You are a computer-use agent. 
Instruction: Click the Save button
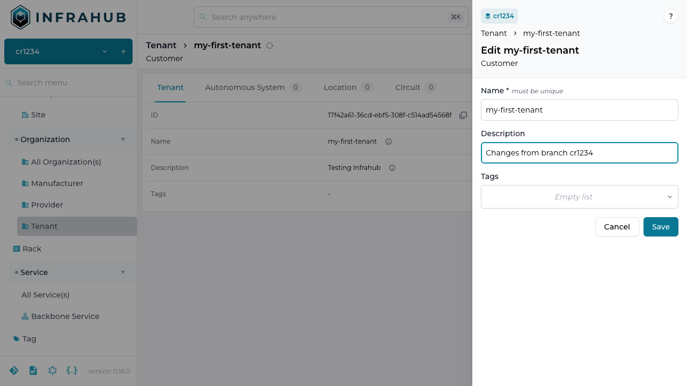click(x=661, y=227)
